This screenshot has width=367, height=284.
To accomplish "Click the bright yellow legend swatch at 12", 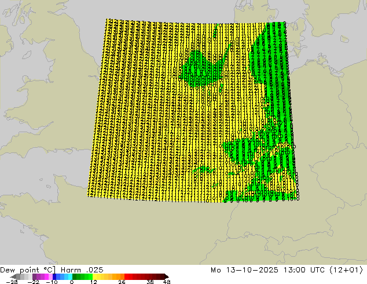I will [94, 276].
